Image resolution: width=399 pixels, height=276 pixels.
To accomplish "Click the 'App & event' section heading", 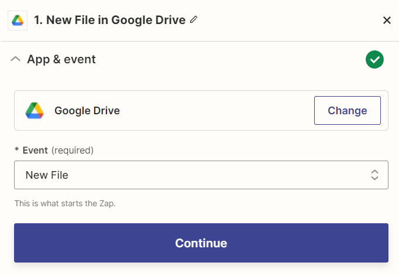I will [x=61, y=59].
